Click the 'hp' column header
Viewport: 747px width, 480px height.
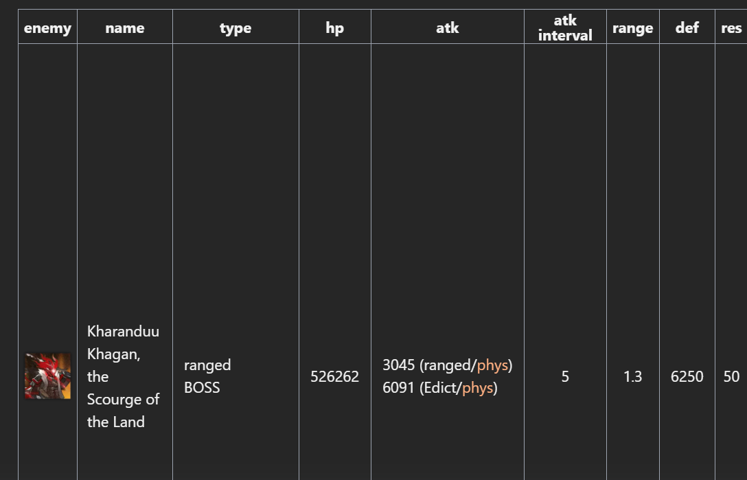pyautogui.click(x=335, y=28)
